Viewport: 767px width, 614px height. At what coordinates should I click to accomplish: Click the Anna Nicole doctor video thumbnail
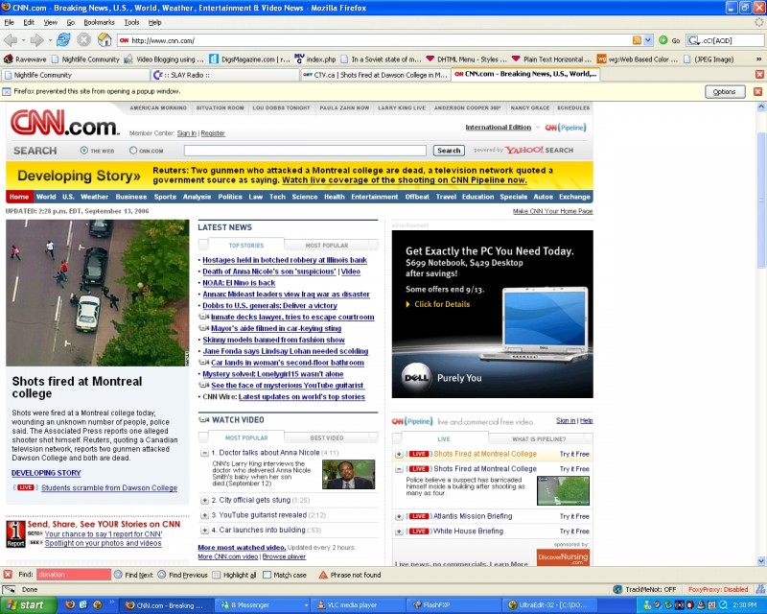coord(348,474)
